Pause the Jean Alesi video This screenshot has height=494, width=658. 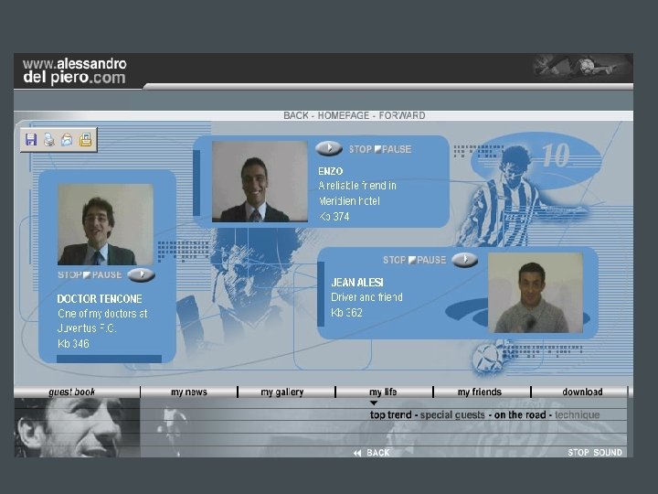[x=431, y=260]
